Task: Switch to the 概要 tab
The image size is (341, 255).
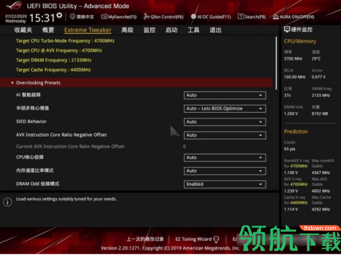Action: [48, 30]
